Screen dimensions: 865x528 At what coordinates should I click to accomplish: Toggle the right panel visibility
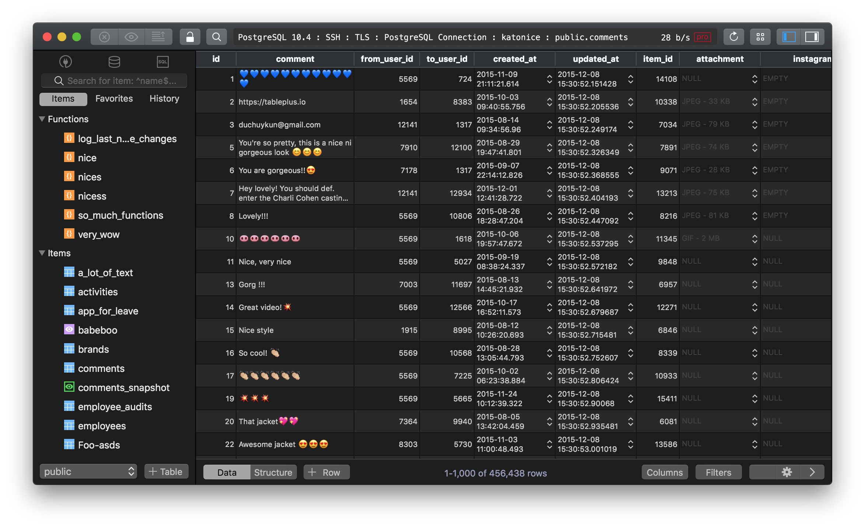(812, 37)
